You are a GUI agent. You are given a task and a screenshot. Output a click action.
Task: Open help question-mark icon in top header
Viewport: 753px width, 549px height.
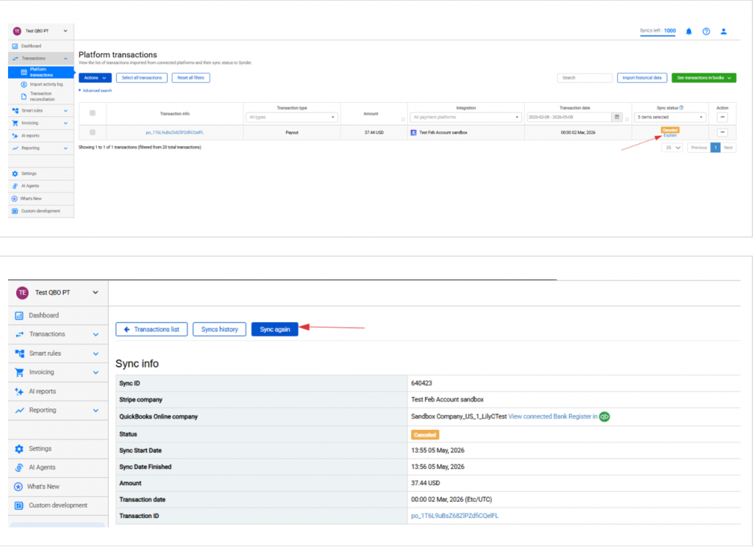click(x=706, y=31)
